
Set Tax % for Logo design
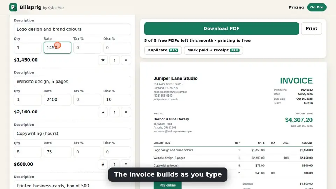(87, 48)
